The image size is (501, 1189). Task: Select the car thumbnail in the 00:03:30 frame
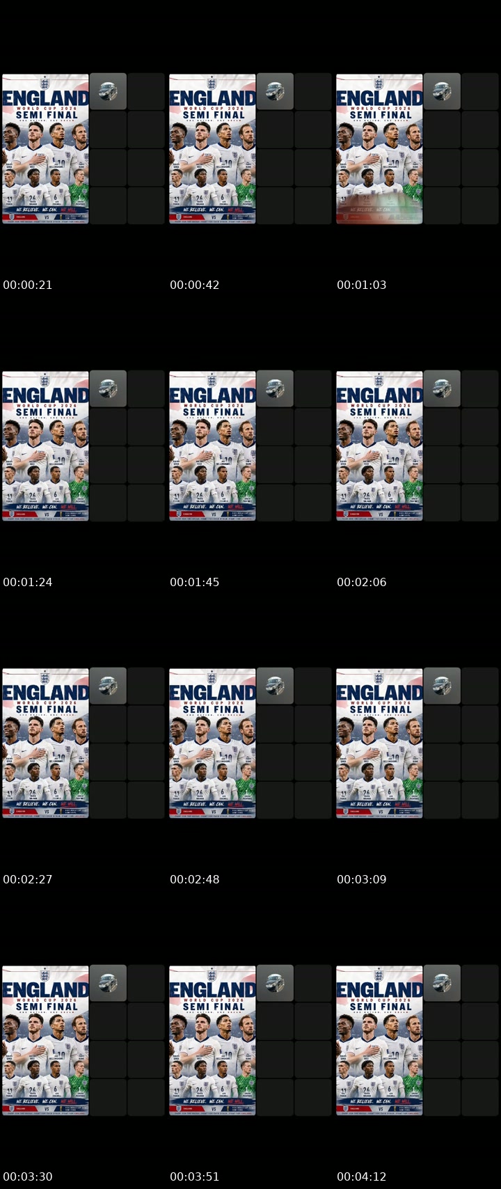pos(108,983)
